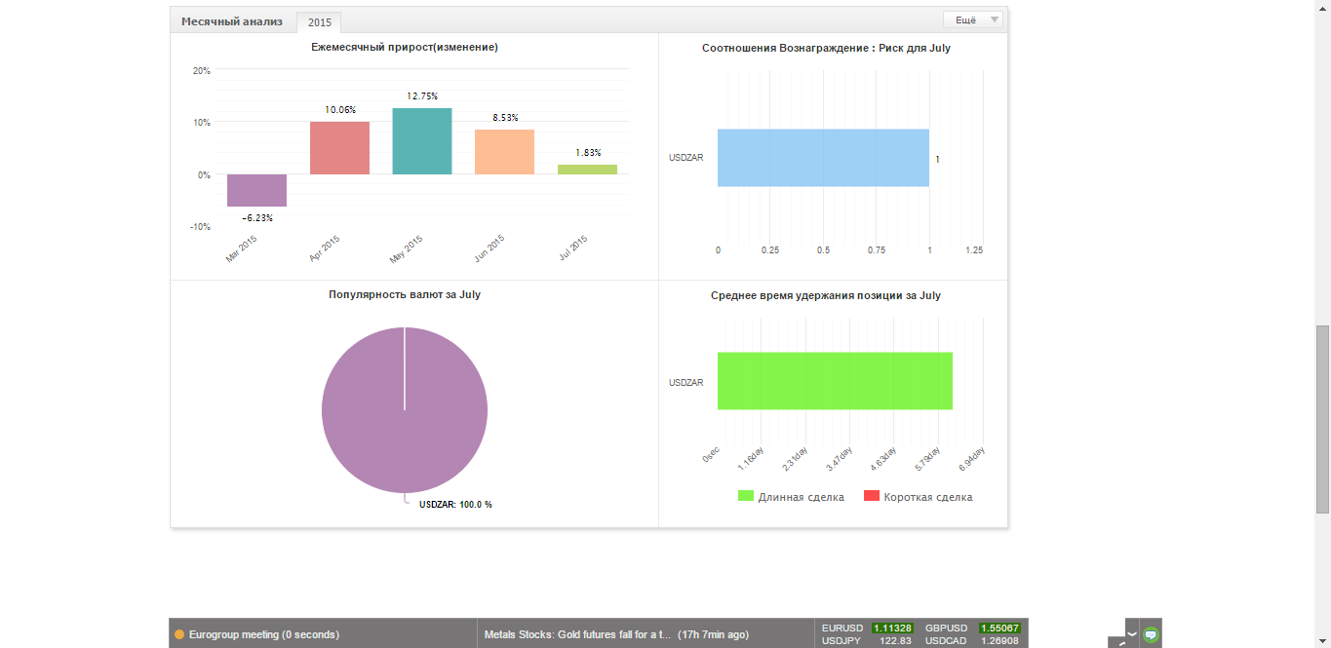Click the page vertical scrollbar thumb
Image resolution: width=1331 pixels, height=648 pixels.
[1323, 418]
